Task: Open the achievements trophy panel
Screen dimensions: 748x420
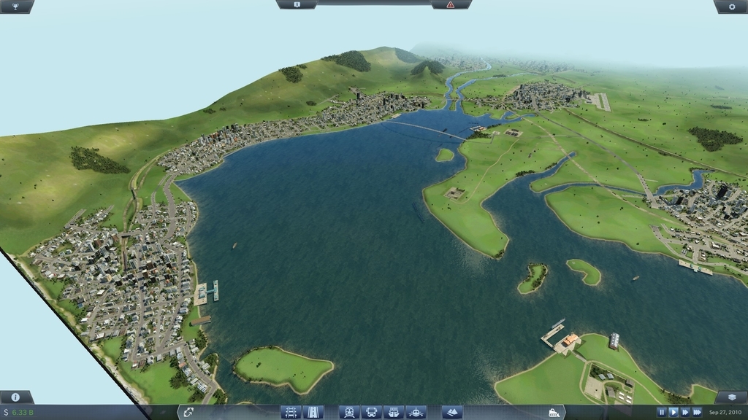Action: click(16, 6)
